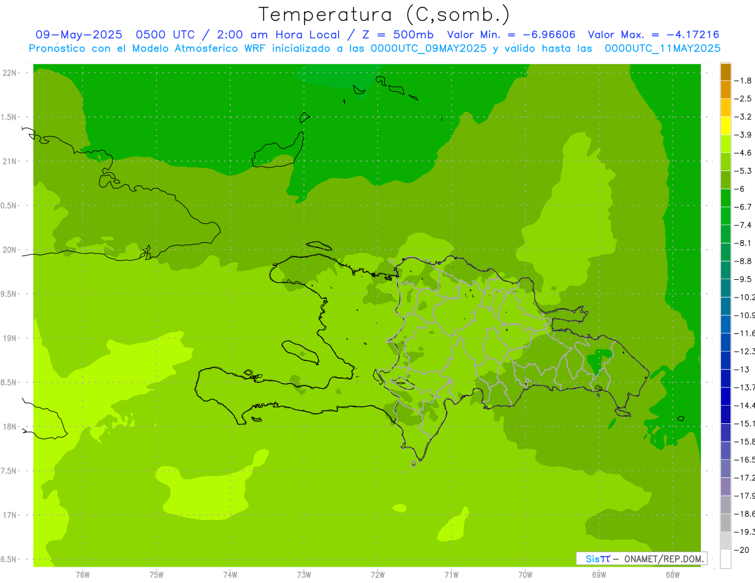Click the 70W longitude label
755x583 pixels.
click(525, 574)
